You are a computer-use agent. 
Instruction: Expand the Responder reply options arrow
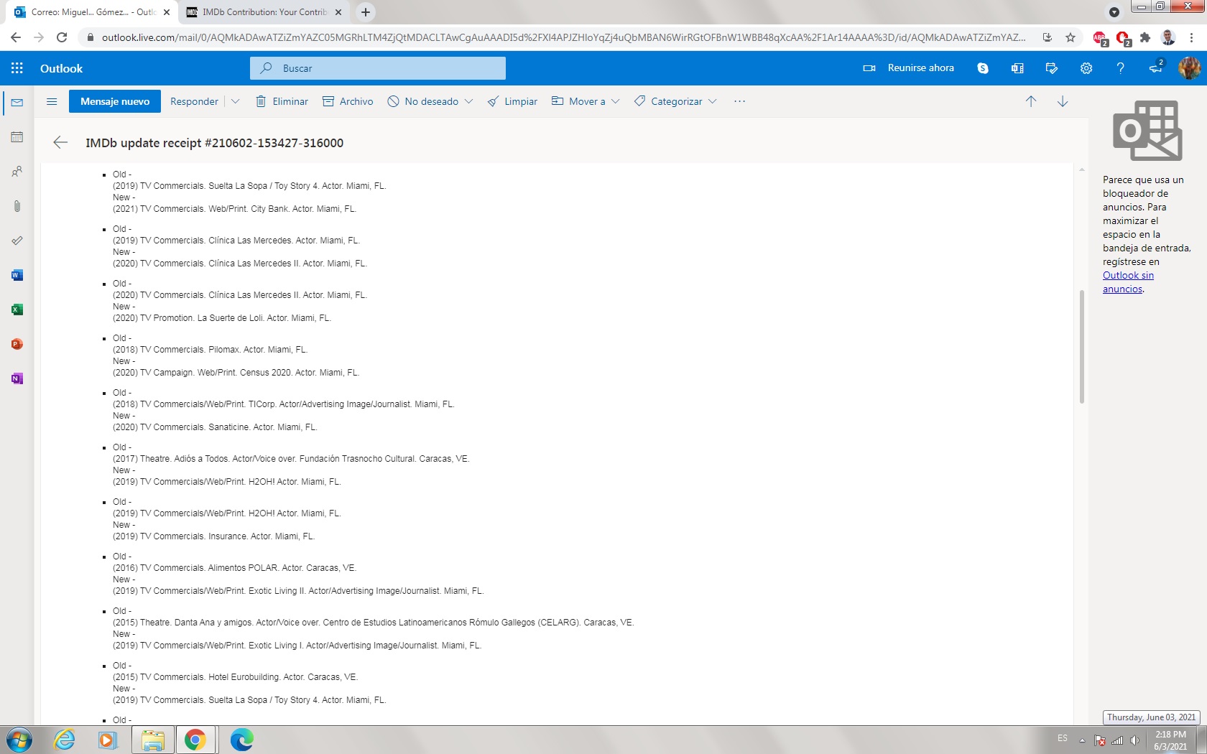235,101
